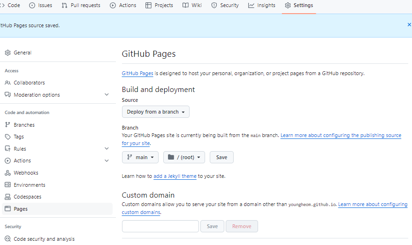This screenshot has width=412, height=245.
Task: Click the Rules icon in sidebar
Action: click(8, 149)
